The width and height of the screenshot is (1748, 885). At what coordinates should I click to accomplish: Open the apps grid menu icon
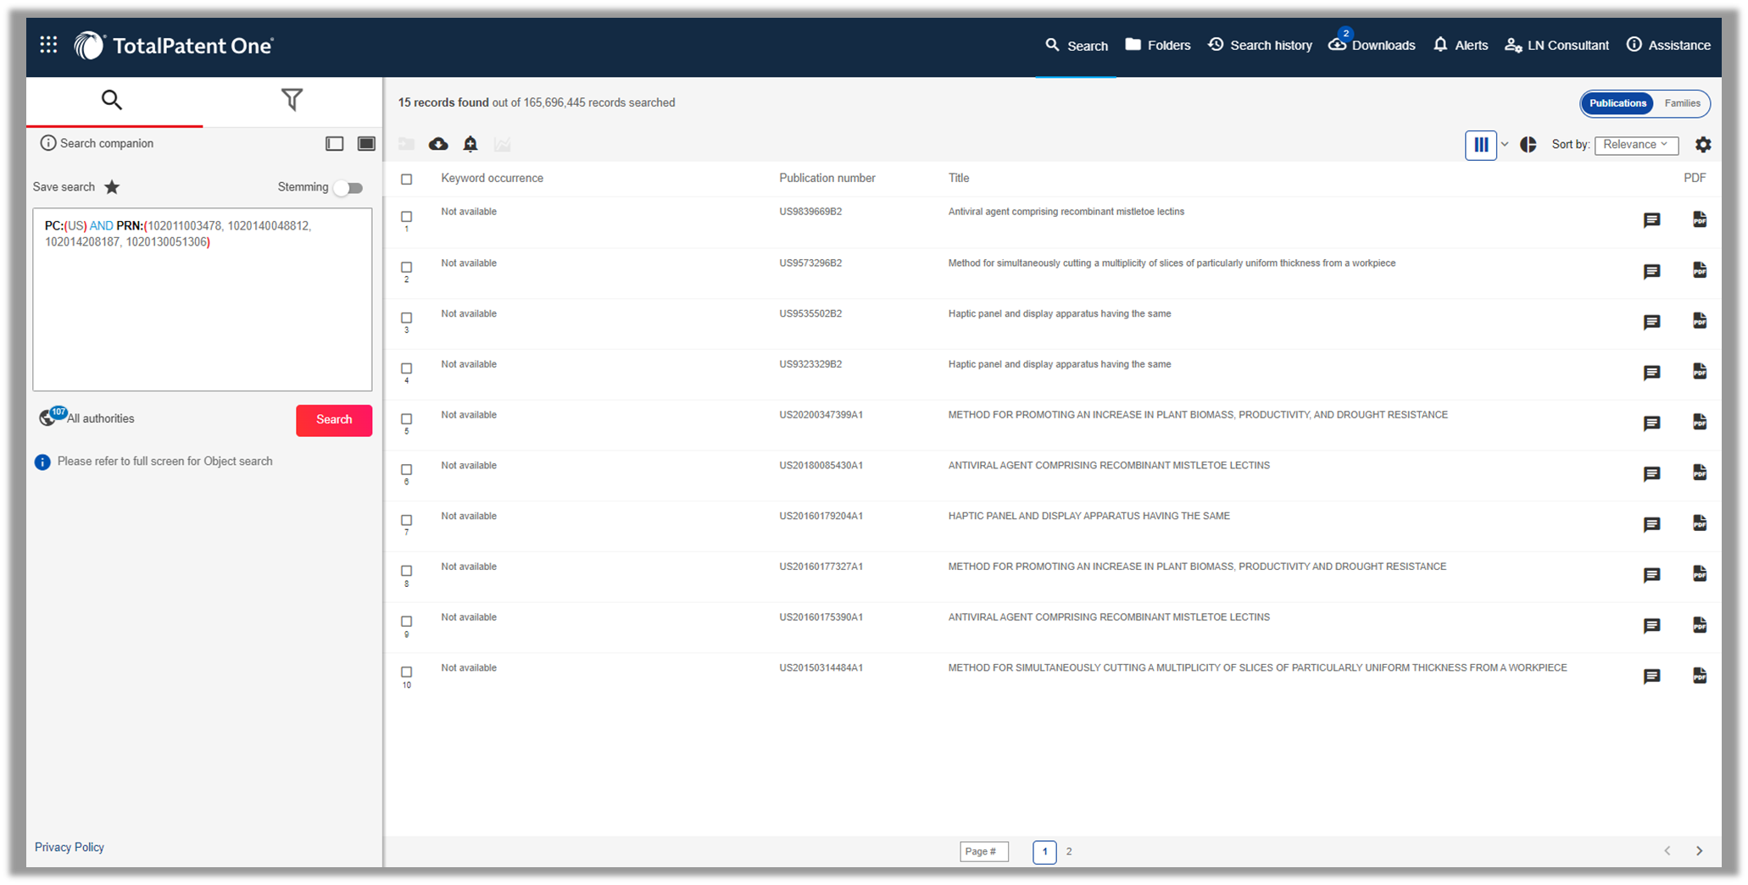click(x=48, y=45)
